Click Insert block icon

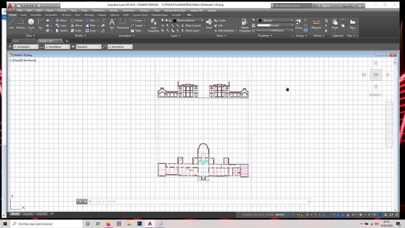click(209, 24)
